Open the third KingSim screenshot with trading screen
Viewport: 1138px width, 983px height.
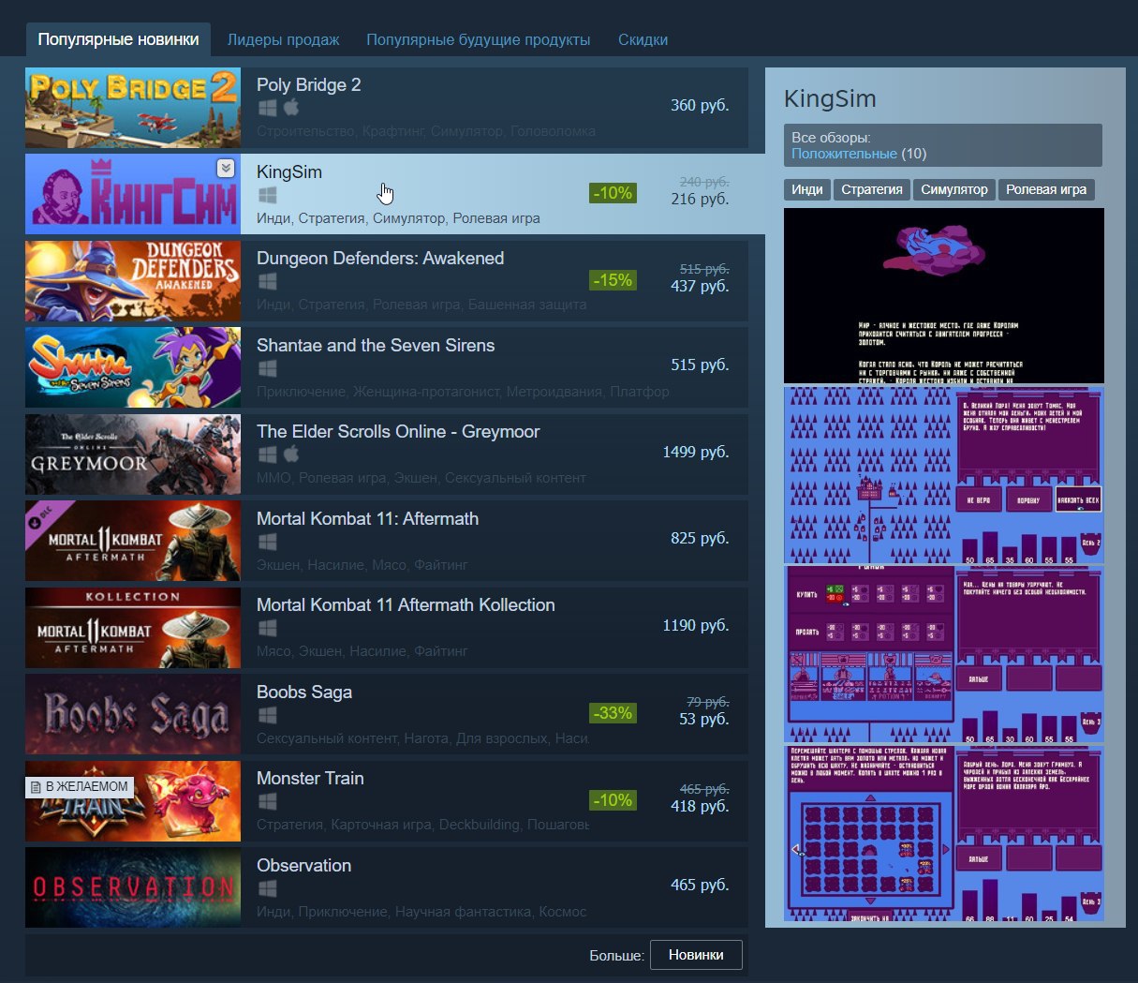tap(944, 655)
